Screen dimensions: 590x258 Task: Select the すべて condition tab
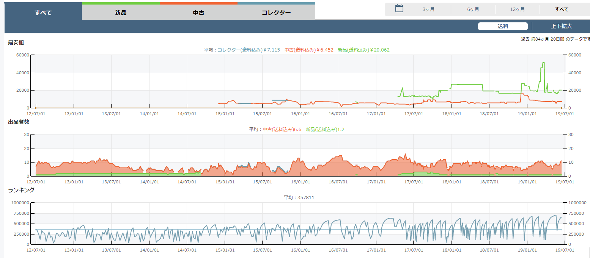43,13
